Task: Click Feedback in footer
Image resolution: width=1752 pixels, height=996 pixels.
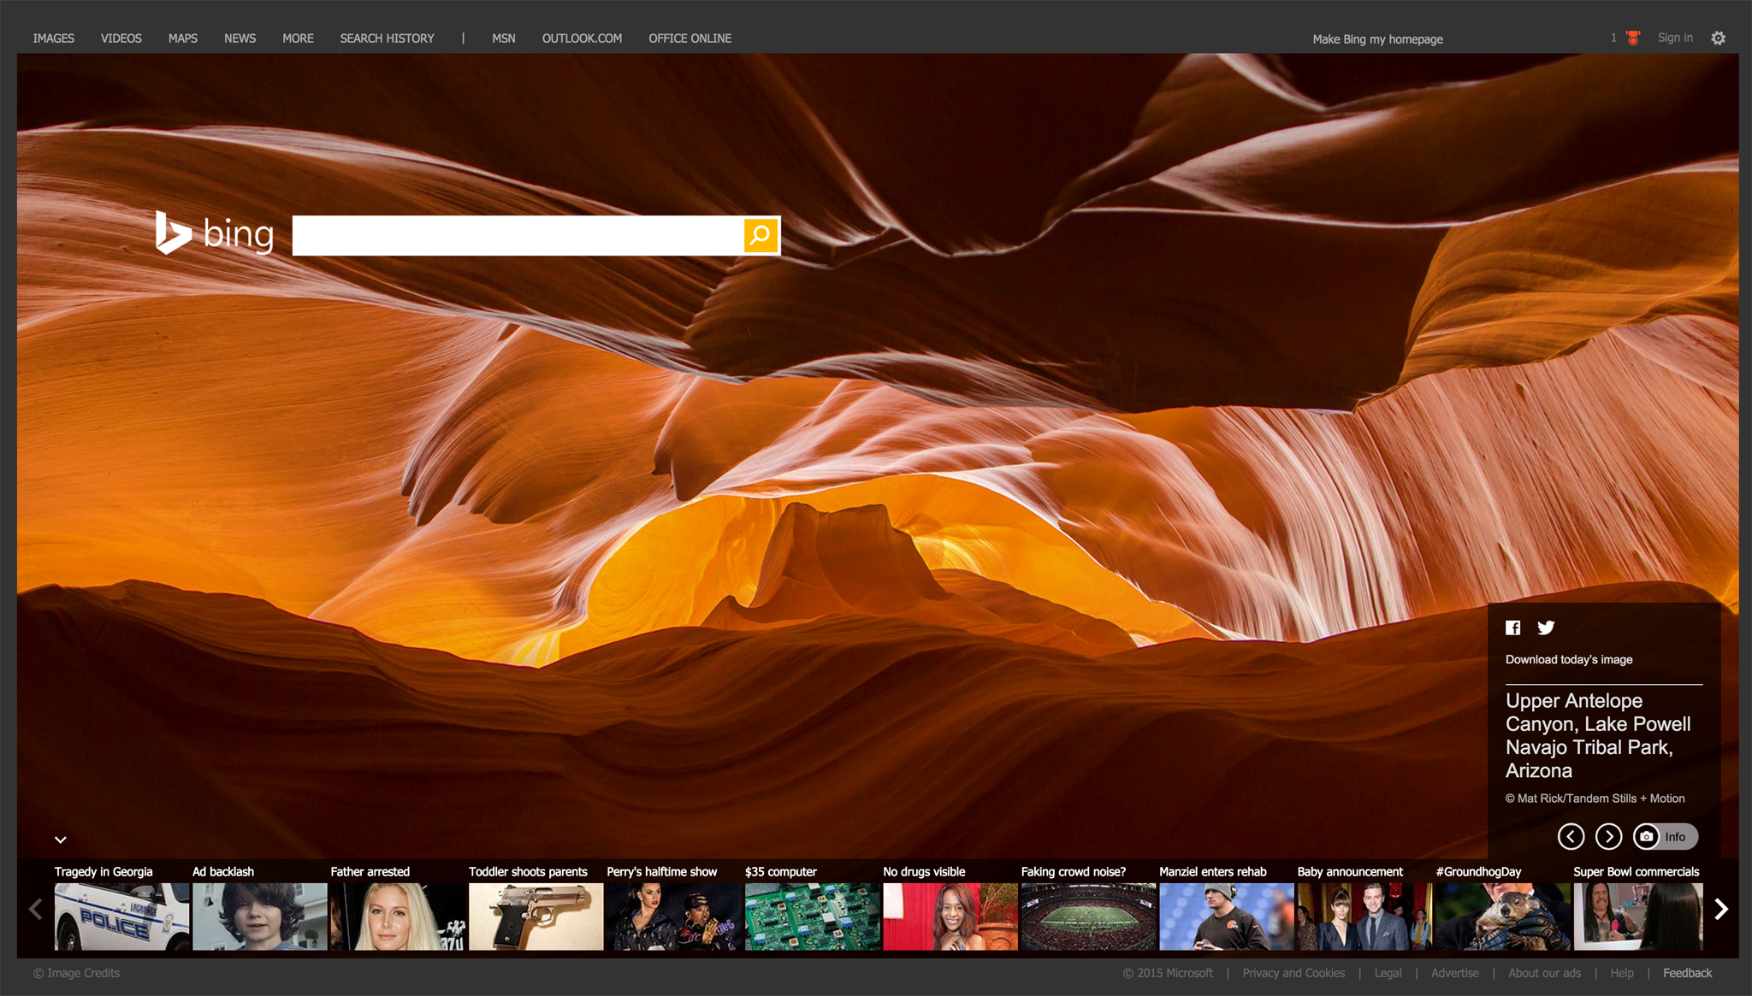Action: 1687,973
